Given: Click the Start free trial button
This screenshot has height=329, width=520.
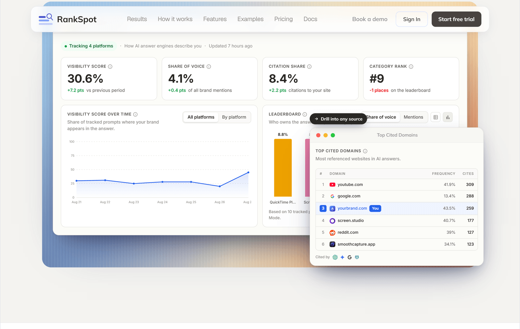Looking at the screenshot, I should pyautogui.click(x=456, y=19).
